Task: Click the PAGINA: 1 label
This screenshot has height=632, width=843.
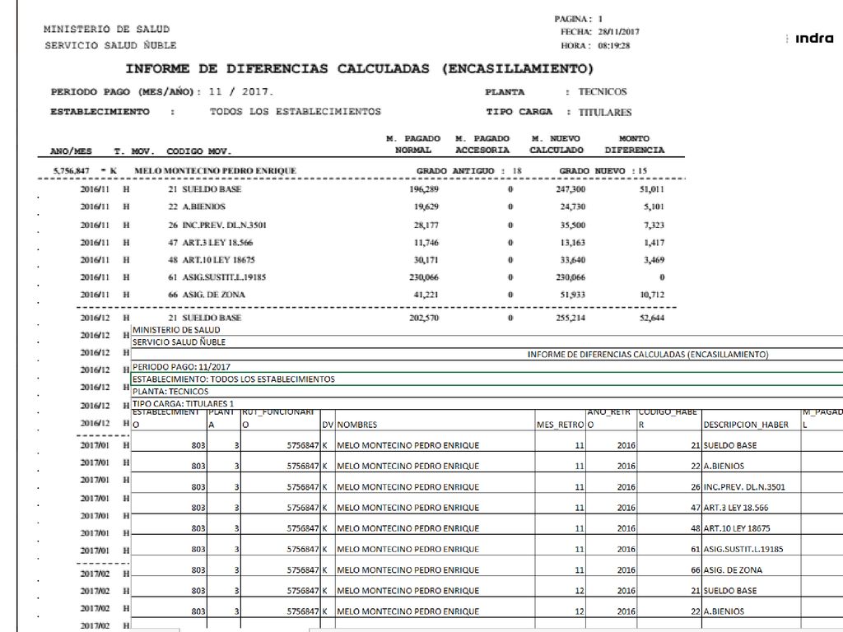Action: click(x=579, y=19)
